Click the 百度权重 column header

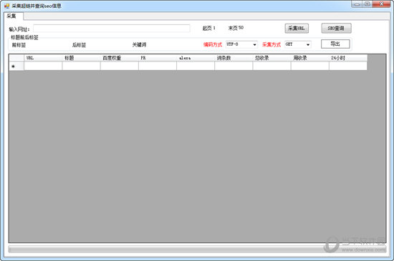(x=120, y=58)
